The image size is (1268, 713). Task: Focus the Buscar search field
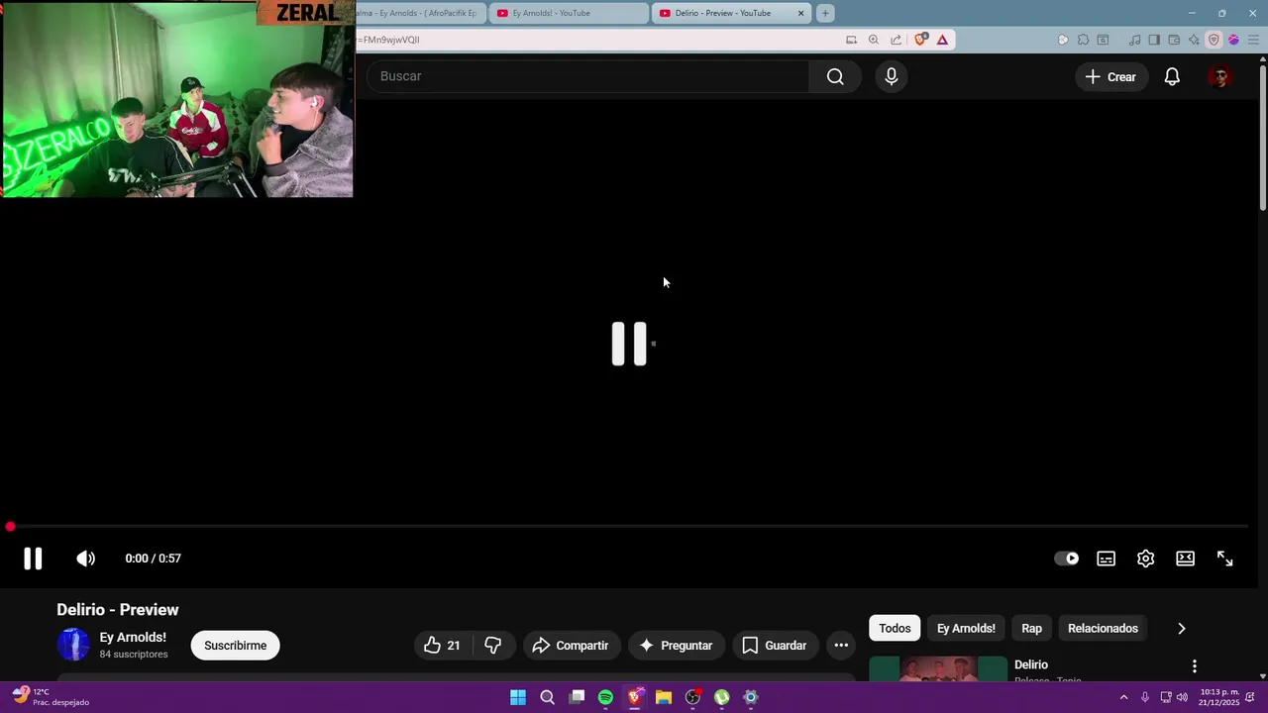[588, 76]
